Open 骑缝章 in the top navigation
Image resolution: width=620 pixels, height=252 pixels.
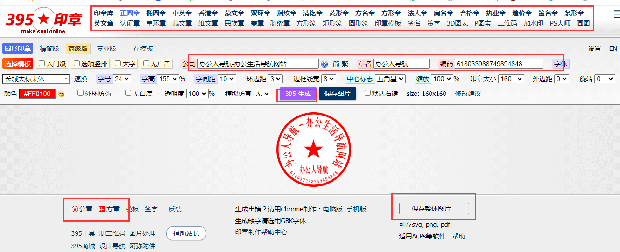coord(280,23)
